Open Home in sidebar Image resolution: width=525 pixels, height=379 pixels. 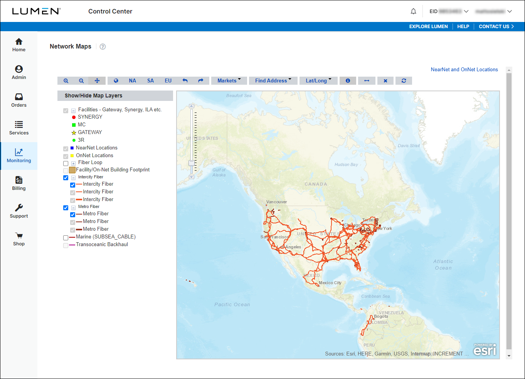click(x=19, y=45)
